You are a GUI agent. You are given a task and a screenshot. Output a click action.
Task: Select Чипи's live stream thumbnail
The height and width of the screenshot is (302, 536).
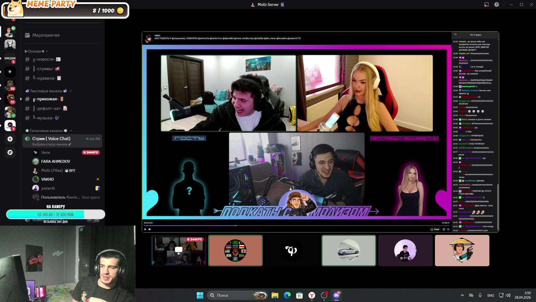pyautogui.click(x=179, y=250)
